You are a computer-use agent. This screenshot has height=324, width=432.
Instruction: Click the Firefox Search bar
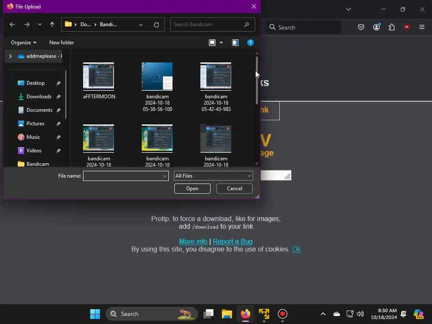pyautogui.click(x=304, y=27)
